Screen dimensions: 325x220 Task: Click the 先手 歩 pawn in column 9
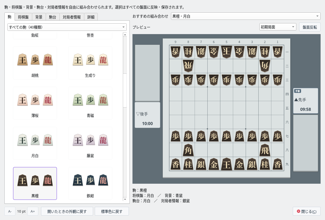pyautogui.click(x=175, y=136)
